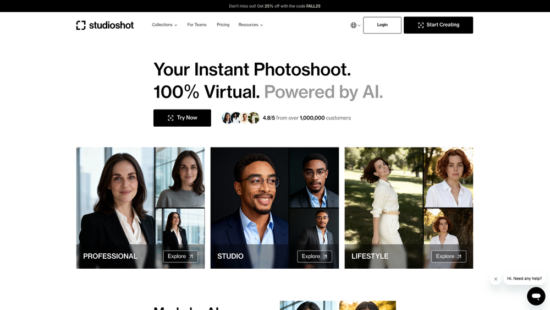This screenshot has height=310, width=550.
Task: Open the Professional collection main portrait
Action: coord(116,195)
